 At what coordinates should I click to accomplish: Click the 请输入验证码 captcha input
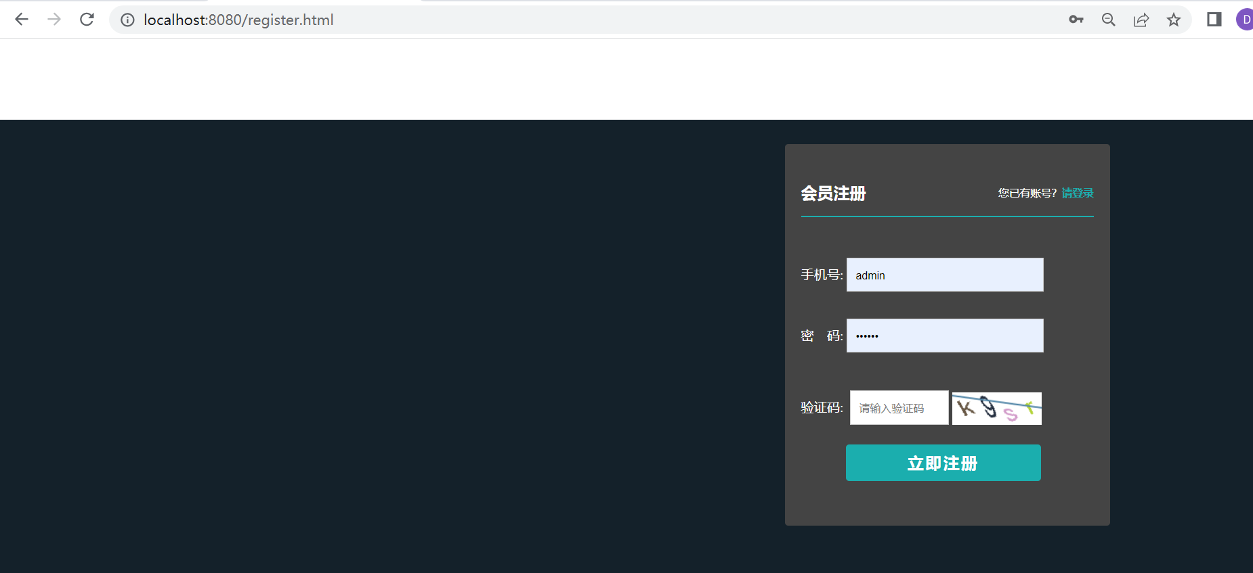click(x=899, y=408)
